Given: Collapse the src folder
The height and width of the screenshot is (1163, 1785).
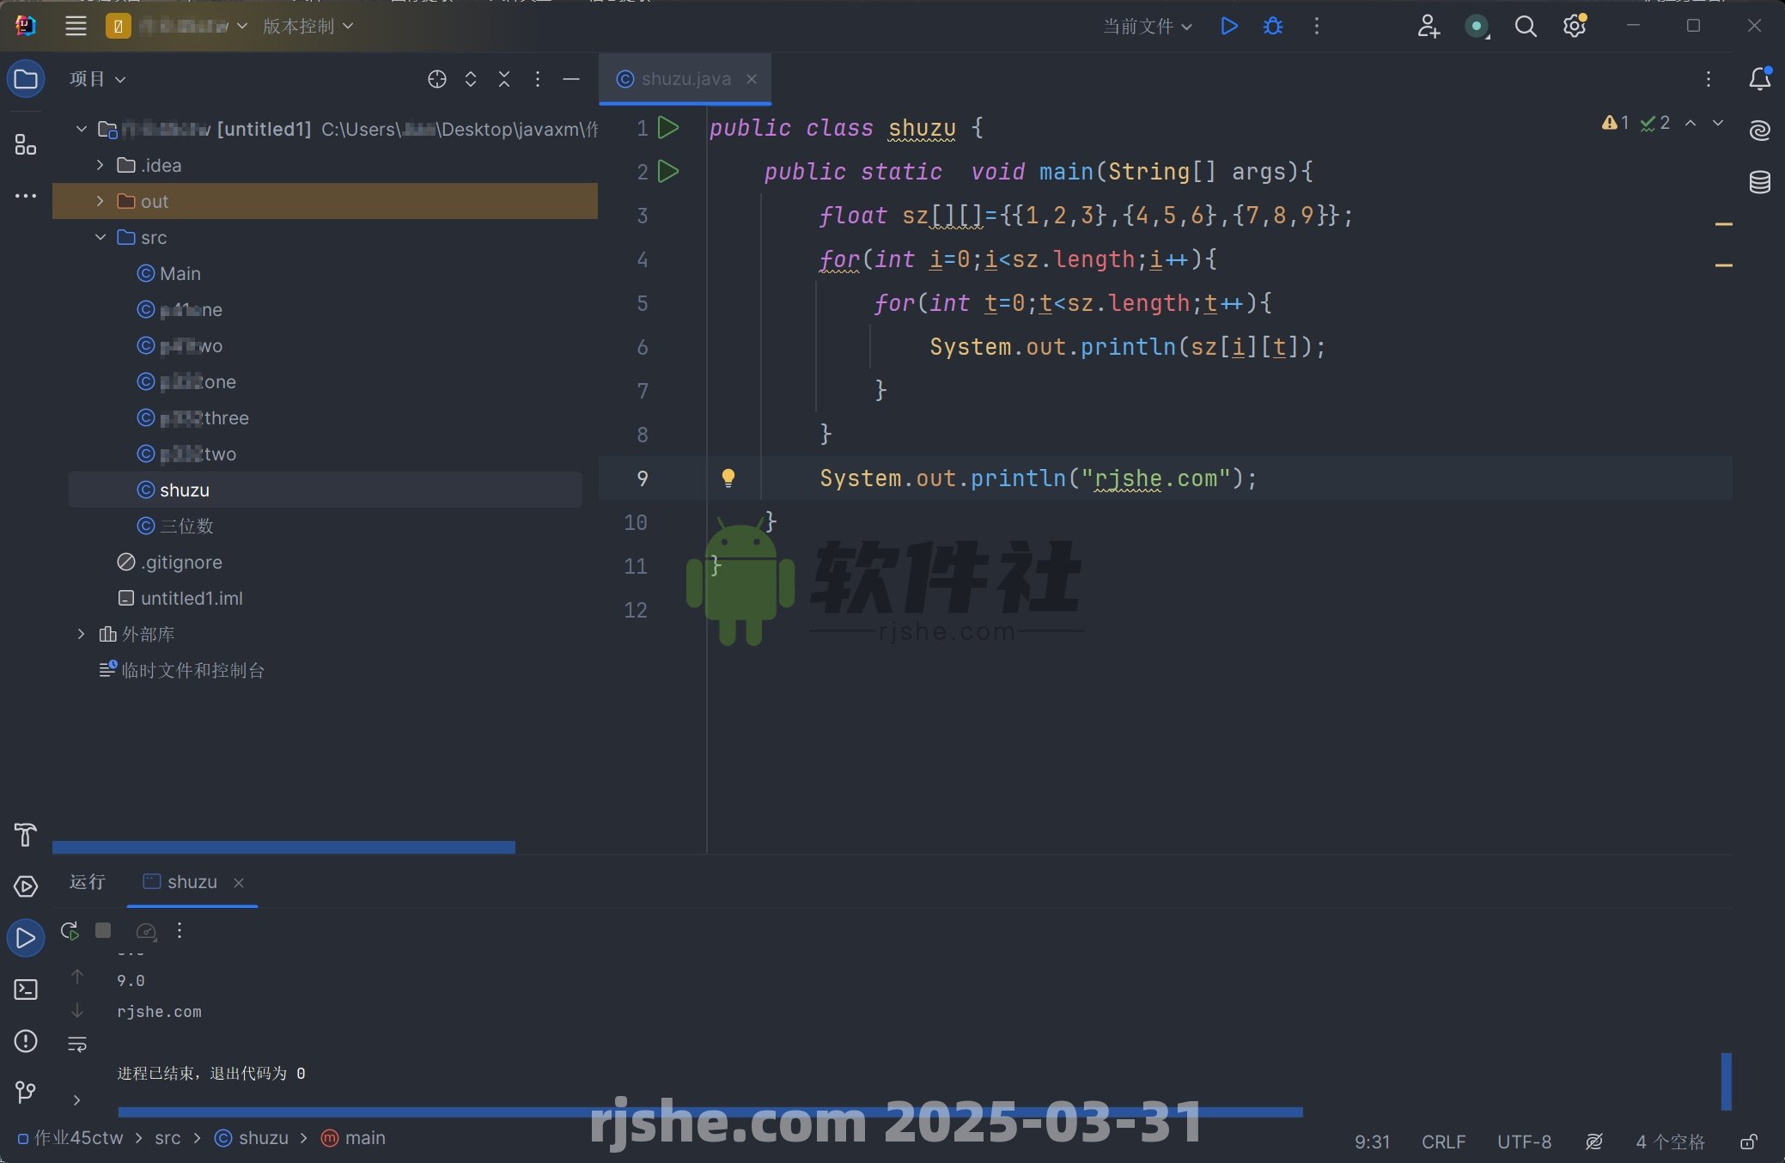Looking at the screenshot, I should pos(100,237).
